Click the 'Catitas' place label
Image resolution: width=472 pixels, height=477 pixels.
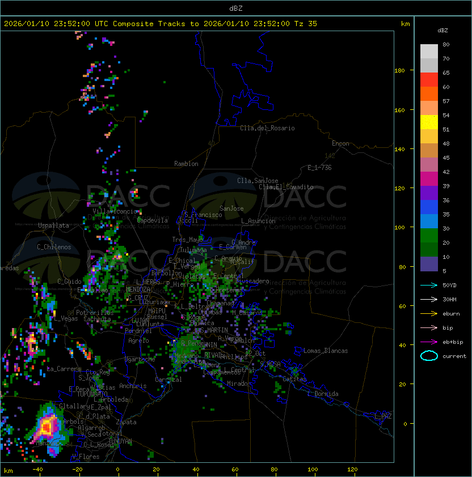click(294, 379)
